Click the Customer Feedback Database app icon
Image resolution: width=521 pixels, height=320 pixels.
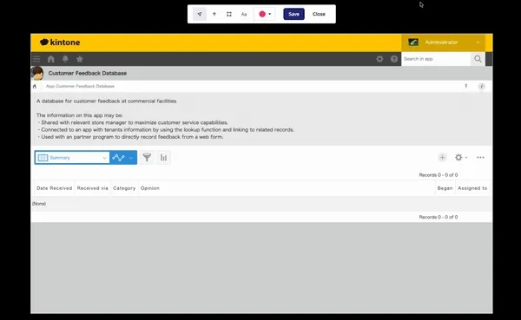pyautogui.click(x=37, y=73)
